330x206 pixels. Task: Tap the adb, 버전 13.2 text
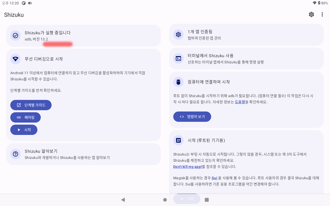[x=36, y=39]
